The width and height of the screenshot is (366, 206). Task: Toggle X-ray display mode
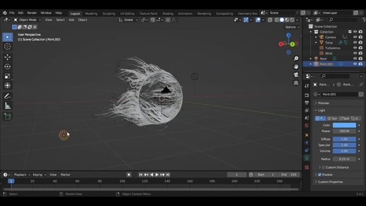tap(270, 20)
